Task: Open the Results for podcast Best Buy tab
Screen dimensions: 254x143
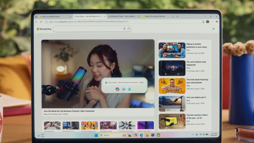Action: click(x=156, y=17)
